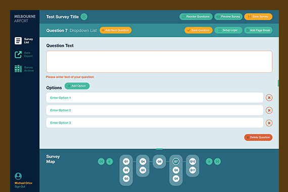Open Survey List in the sidebar
Screen dimensions: 288x192
[x=24, y=41]
